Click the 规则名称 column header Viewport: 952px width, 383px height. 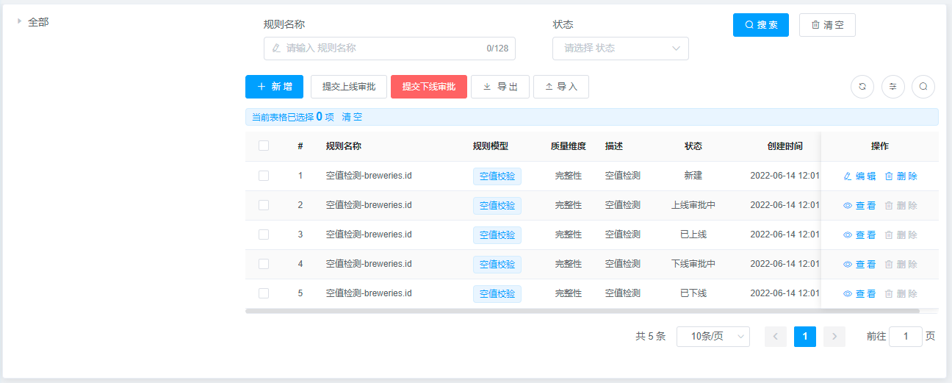tap(344, 146)
